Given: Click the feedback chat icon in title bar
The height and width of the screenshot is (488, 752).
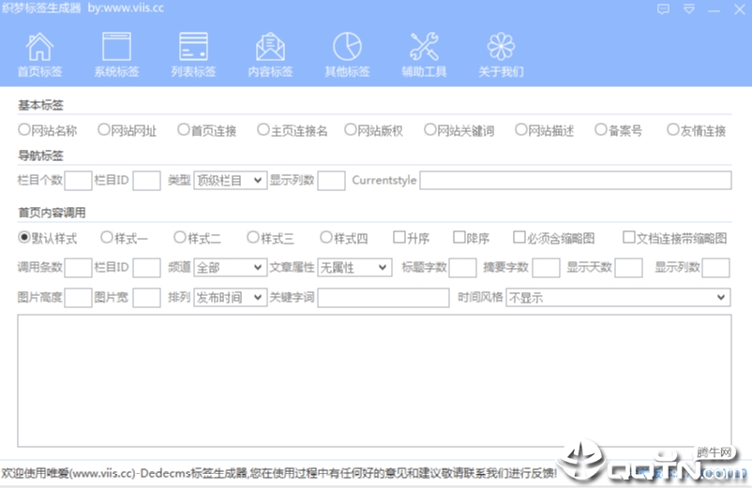Looking at the screenshot, I should pos(663,9).
